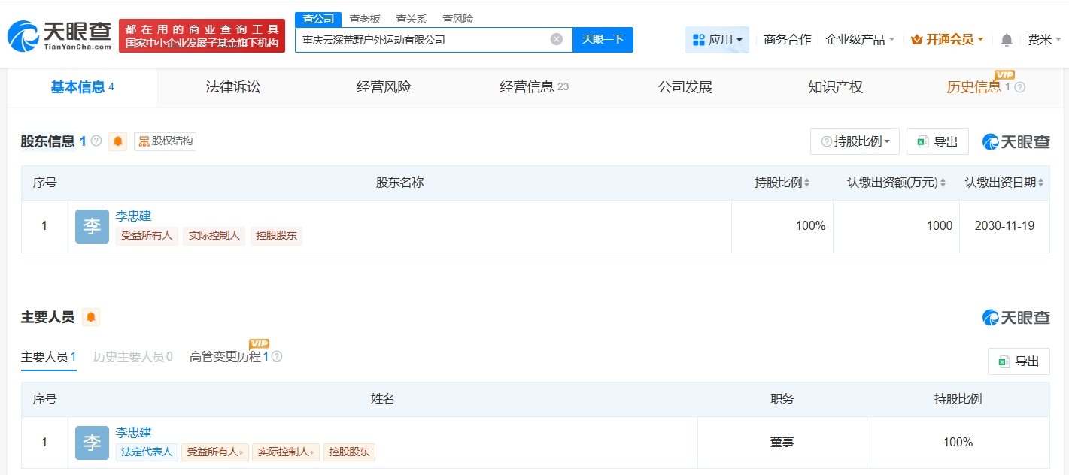The height and width of the screenshot is (475, 1069).
Task: Open the 股权结构 chart
Action: click(166, 141)
